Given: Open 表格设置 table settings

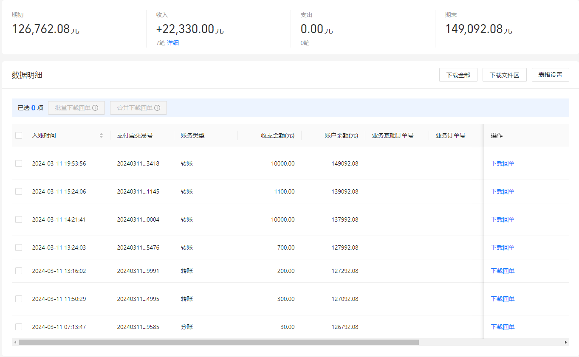Looking at the screenshot, I should pos(551,75).
